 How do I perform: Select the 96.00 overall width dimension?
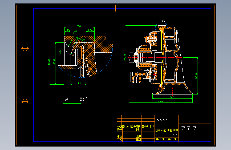161,101
